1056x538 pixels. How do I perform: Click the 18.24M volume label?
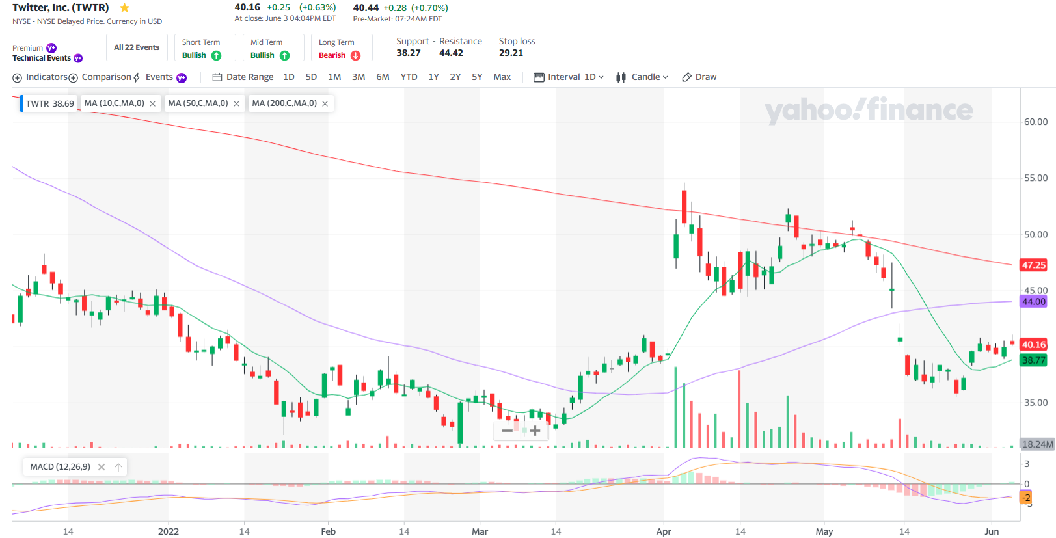[1037, 444]
